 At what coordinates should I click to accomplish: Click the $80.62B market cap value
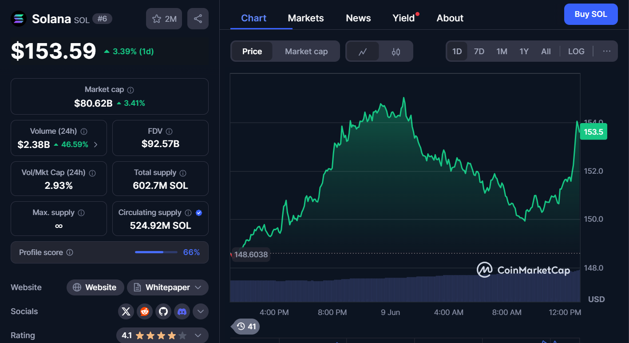click(93, 104)
